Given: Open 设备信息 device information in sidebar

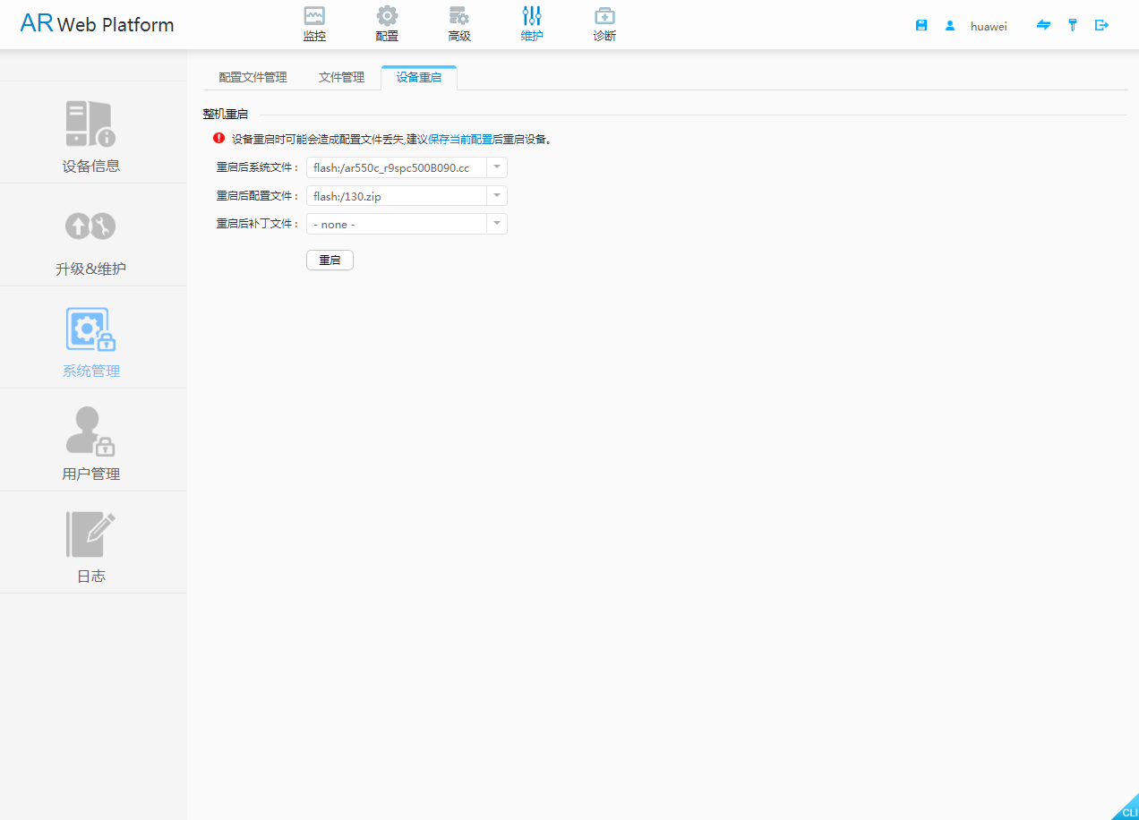Looking at the screenshot, I should (91, 134).
